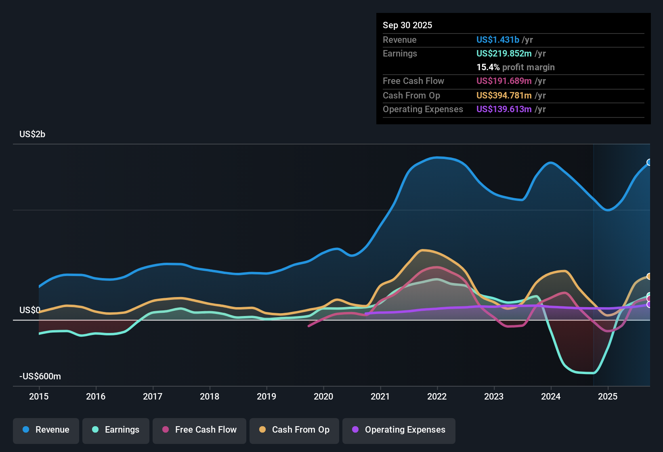Select the 2020 year label on the timeline
663x452 pixels.
tap(323, 397)
